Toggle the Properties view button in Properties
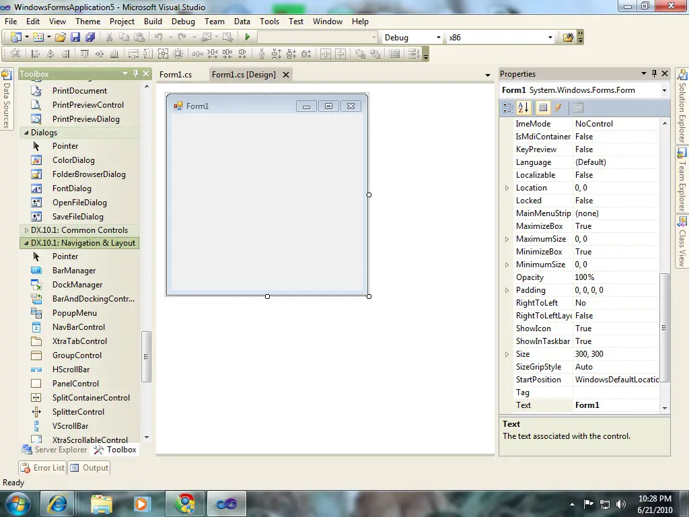The image size is (689, 517). point(542,108)
